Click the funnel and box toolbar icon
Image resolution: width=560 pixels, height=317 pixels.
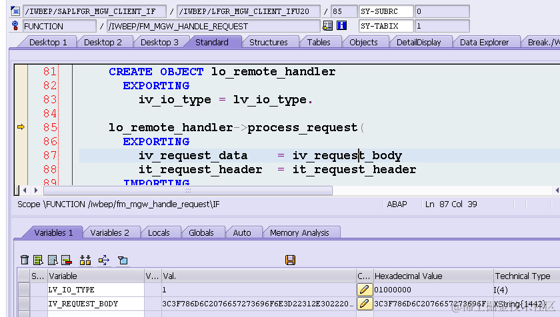123,260
